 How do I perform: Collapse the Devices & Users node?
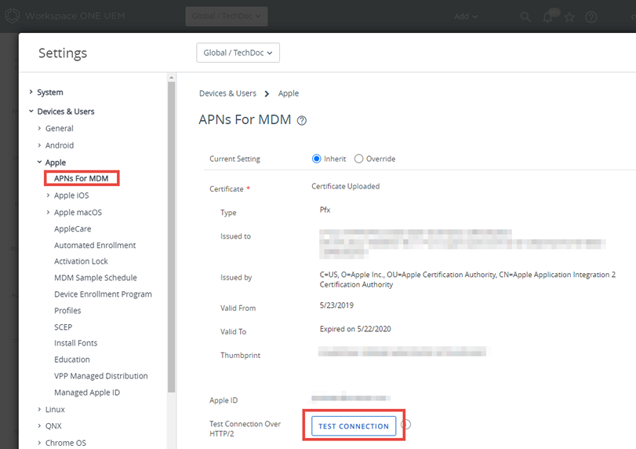31,111
